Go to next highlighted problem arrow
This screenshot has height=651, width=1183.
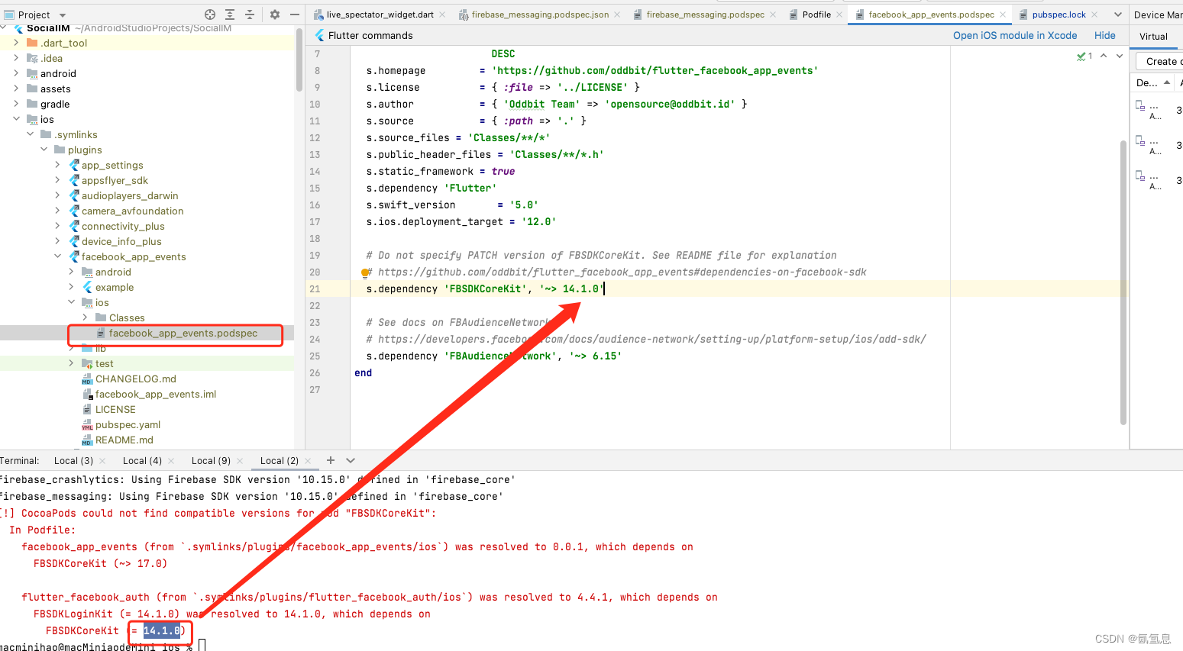pos(1120,56)
